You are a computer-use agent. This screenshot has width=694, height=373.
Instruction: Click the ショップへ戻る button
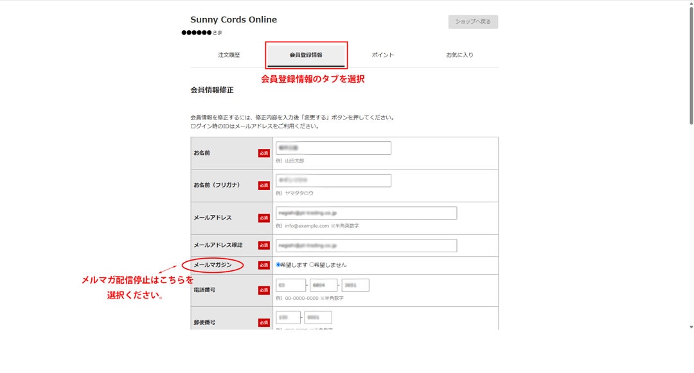(x=473, y=22)
